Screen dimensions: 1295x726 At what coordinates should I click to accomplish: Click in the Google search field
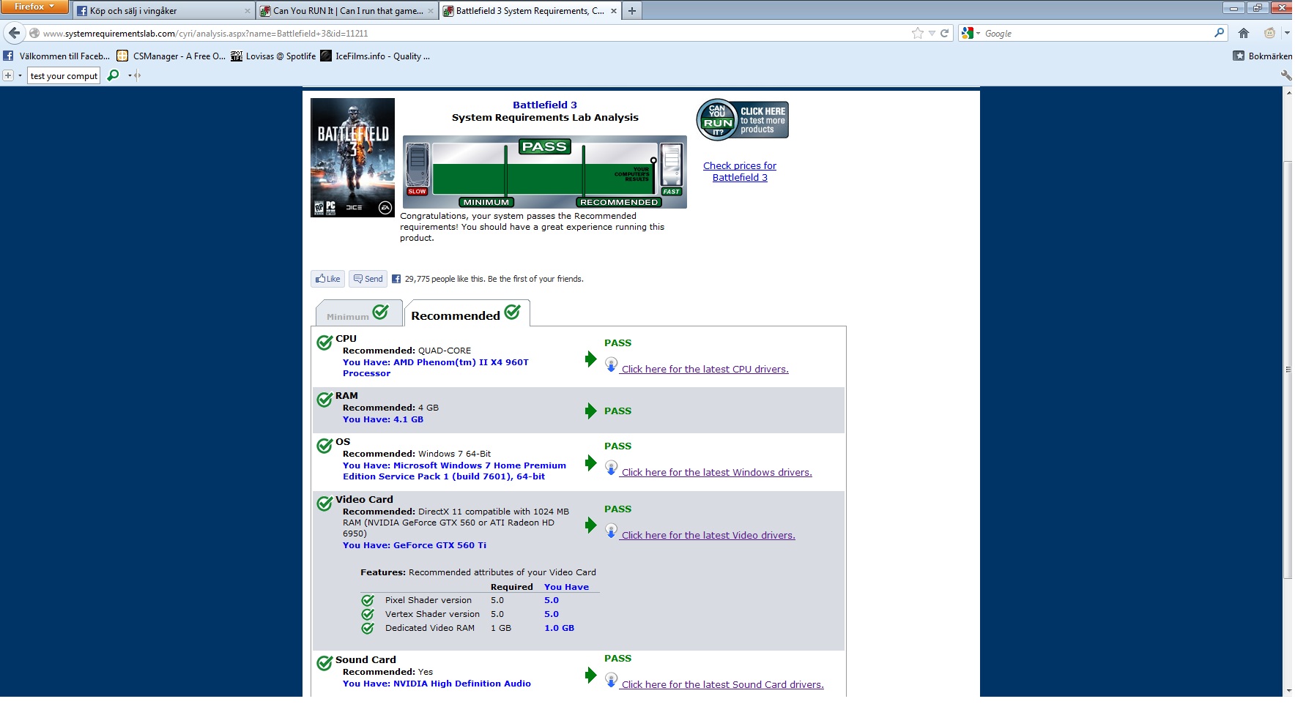point(1097,33)
